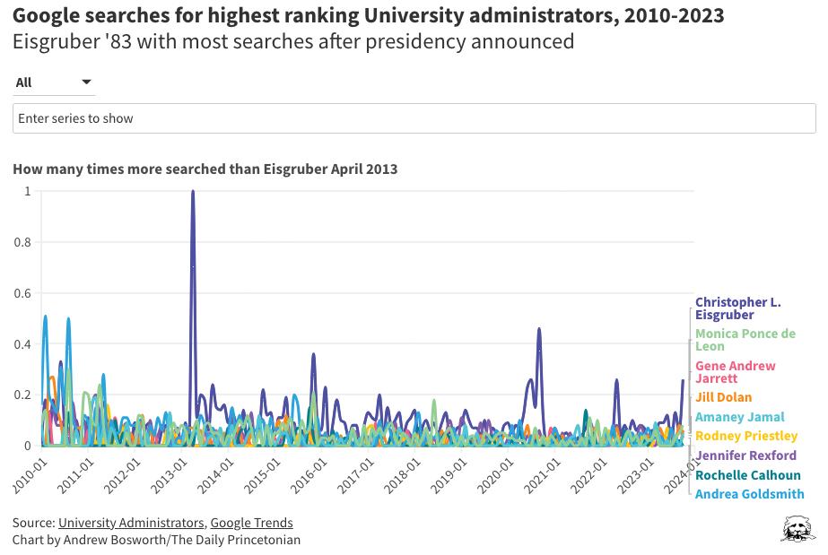828x555 pixels.
Task: Click the 2016-01 x-axis label
Action: [309, 476]
